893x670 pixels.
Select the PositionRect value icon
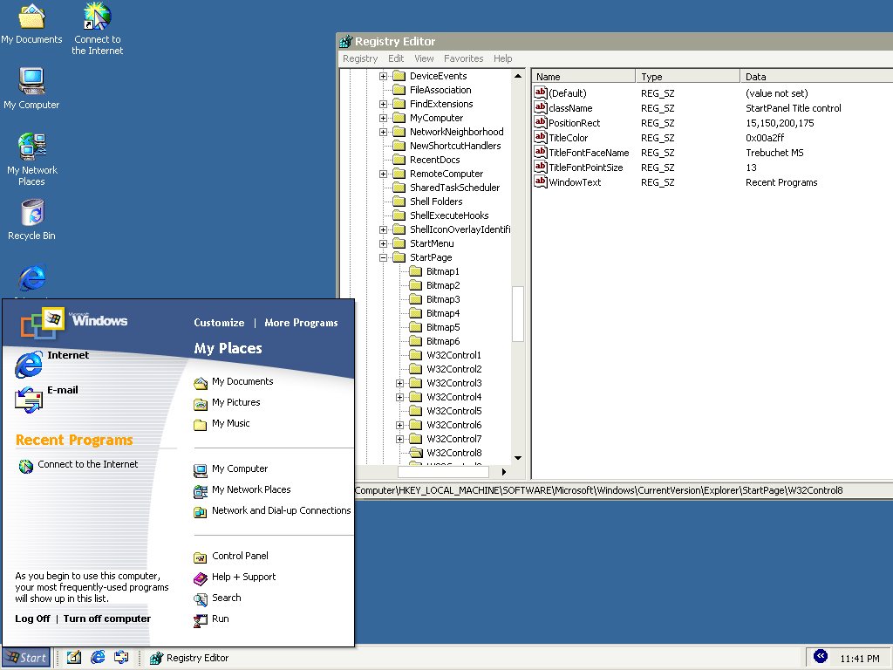click(x=541, y=122)
